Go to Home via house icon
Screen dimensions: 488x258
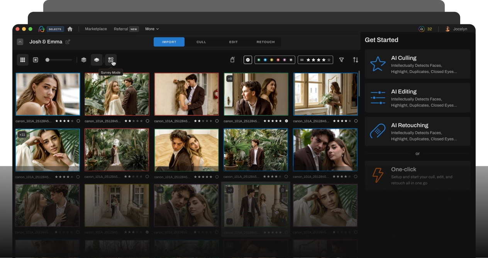[70, 29]
